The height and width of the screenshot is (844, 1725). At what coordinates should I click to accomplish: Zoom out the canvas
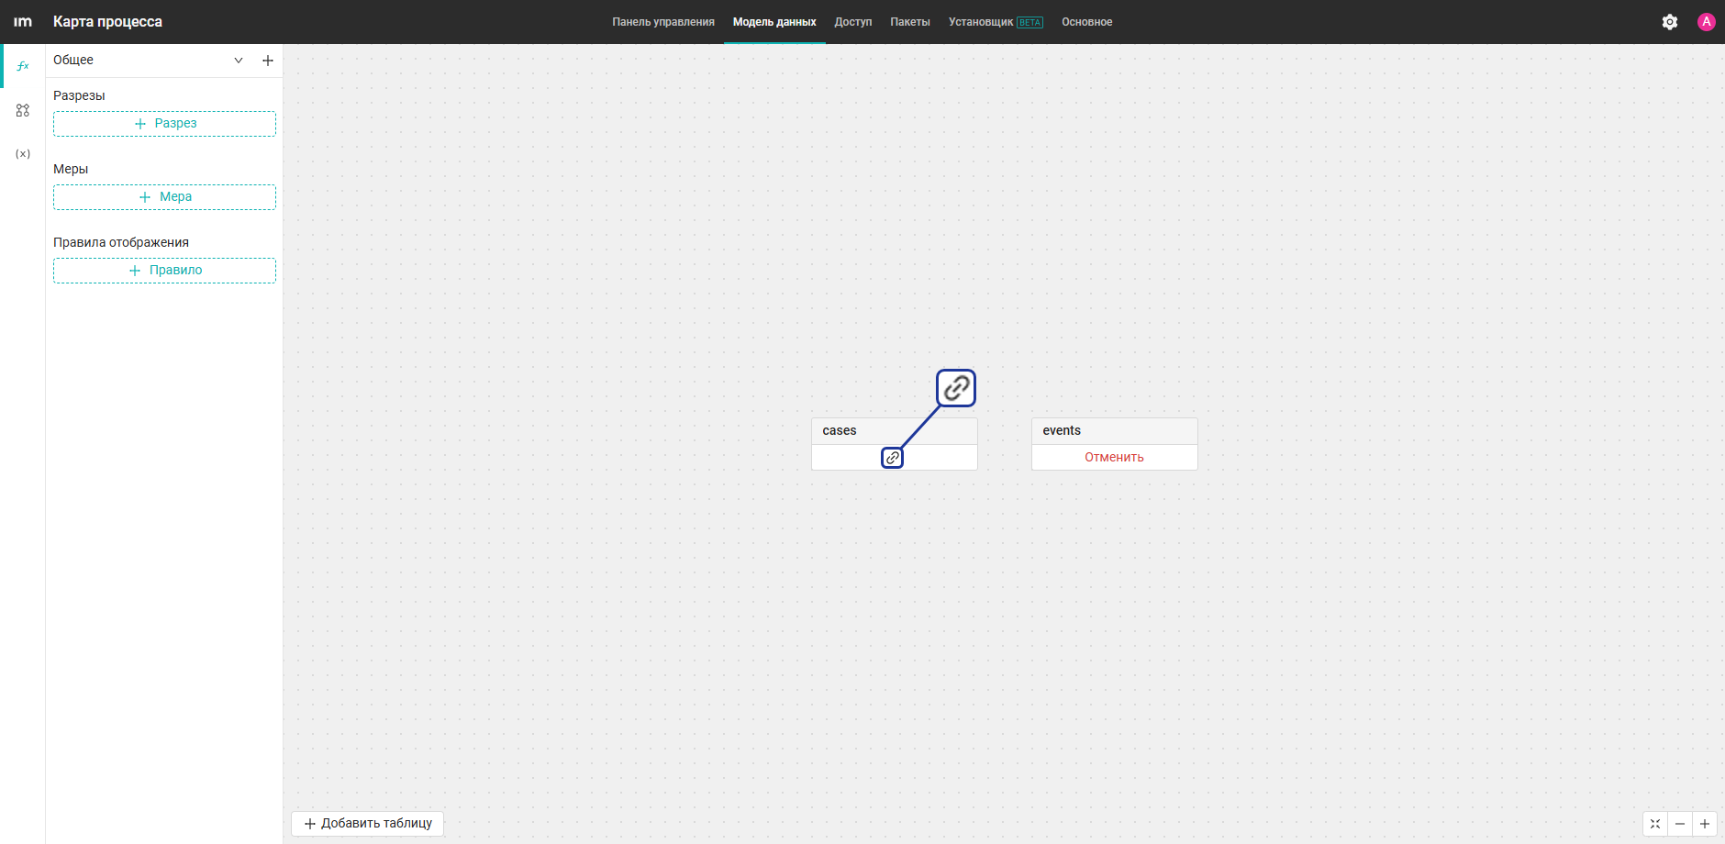tap(1680, 824)
